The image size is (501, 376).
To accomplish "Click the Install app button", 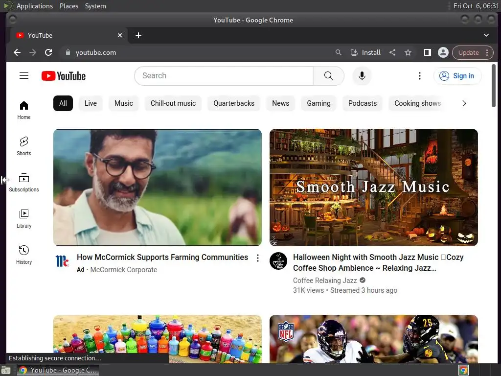I will point(366,52).
